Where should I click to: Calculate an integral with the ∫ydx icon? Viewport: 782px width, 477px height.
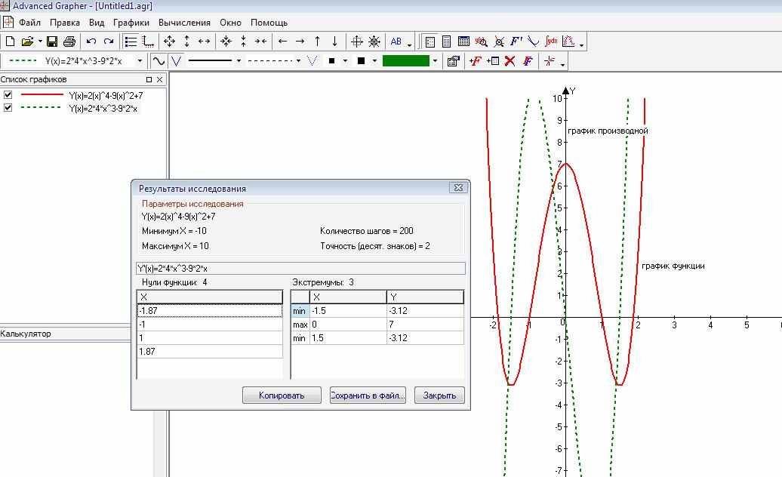551,42
